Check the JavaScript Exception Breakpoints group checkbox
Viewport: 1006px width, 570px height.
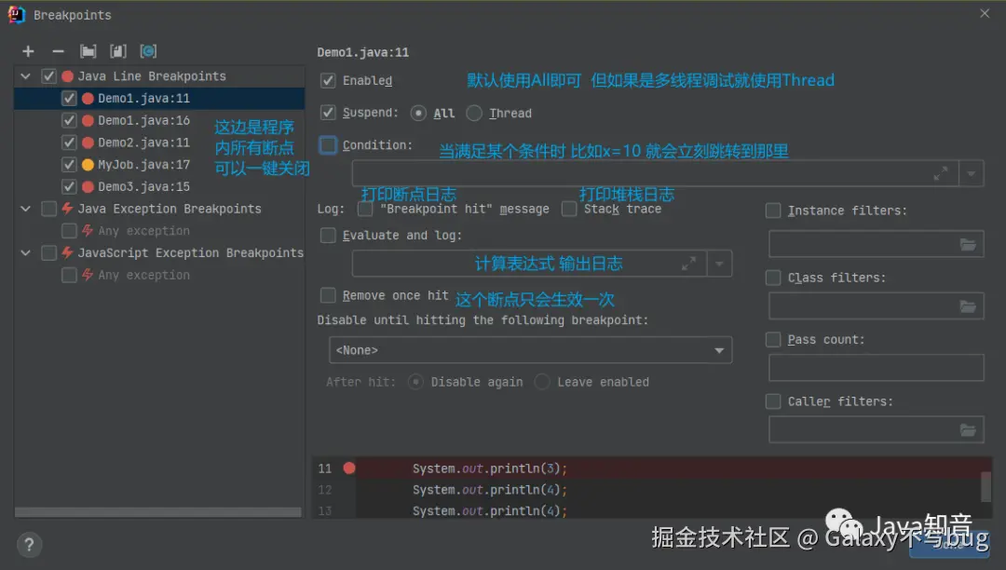point(48,253)
